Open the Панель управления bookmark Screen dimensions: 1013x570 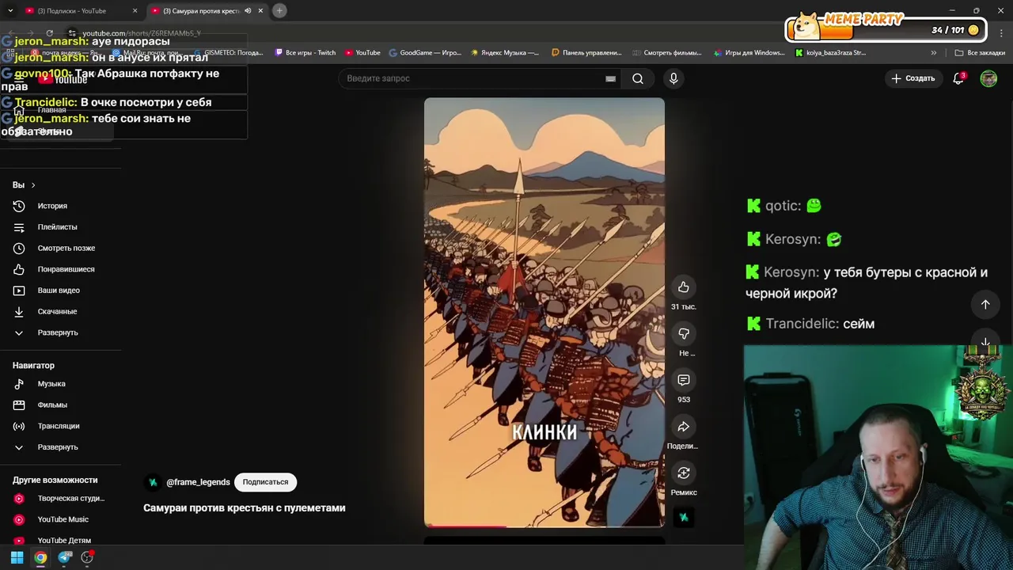[x=586, y=53]
